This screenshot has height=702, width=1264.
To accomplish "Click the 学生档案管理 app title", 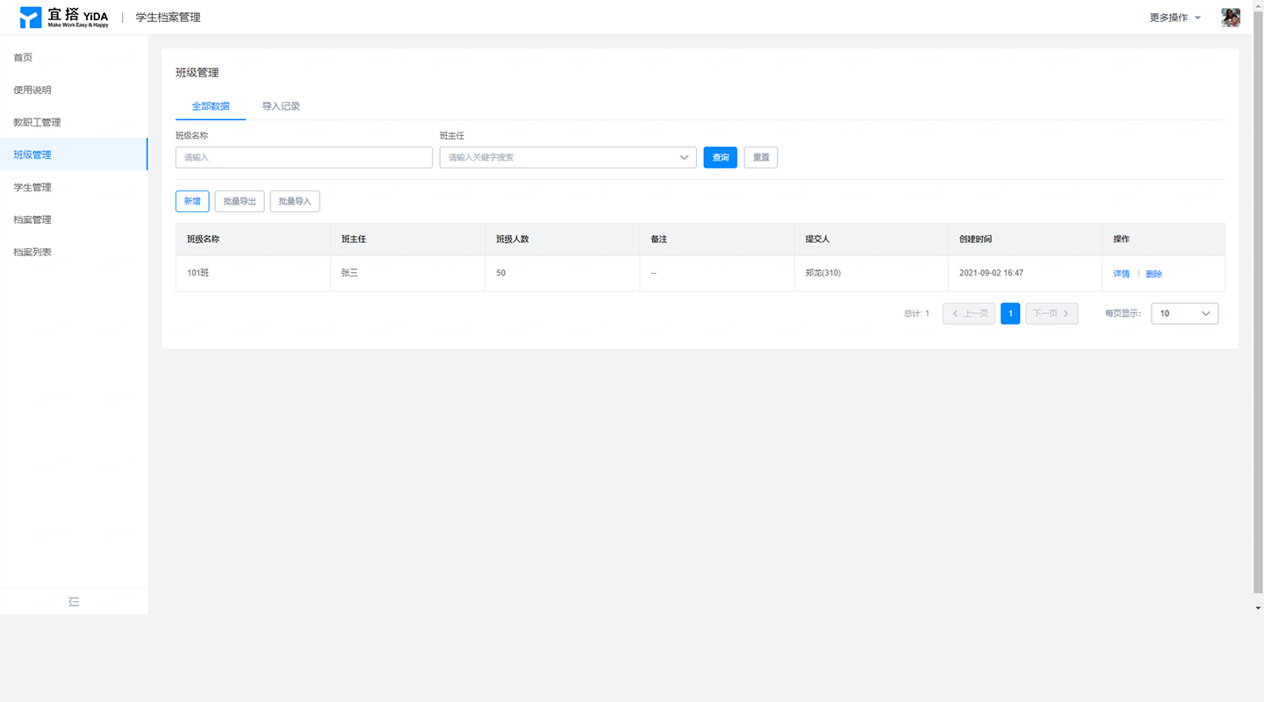I will point(168,18).
